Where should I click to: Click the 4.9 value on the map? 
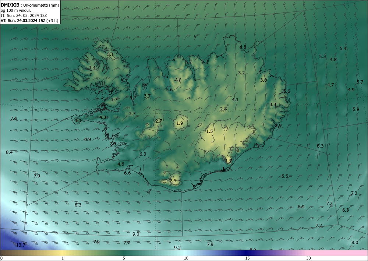coord(351,90)
